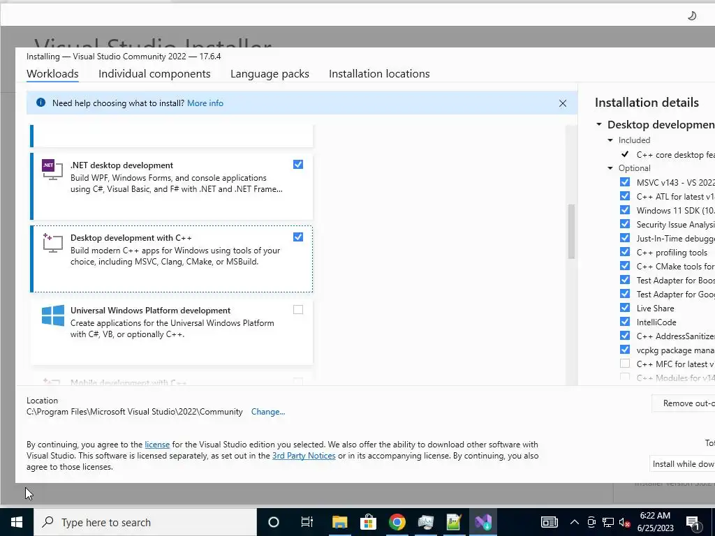Open the license link
Image resolution: width=715 pixels, height=536 pixels.
(157, 445)
